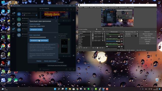Add a new source with plus icon
162x91 pixels.
point(93,48)
